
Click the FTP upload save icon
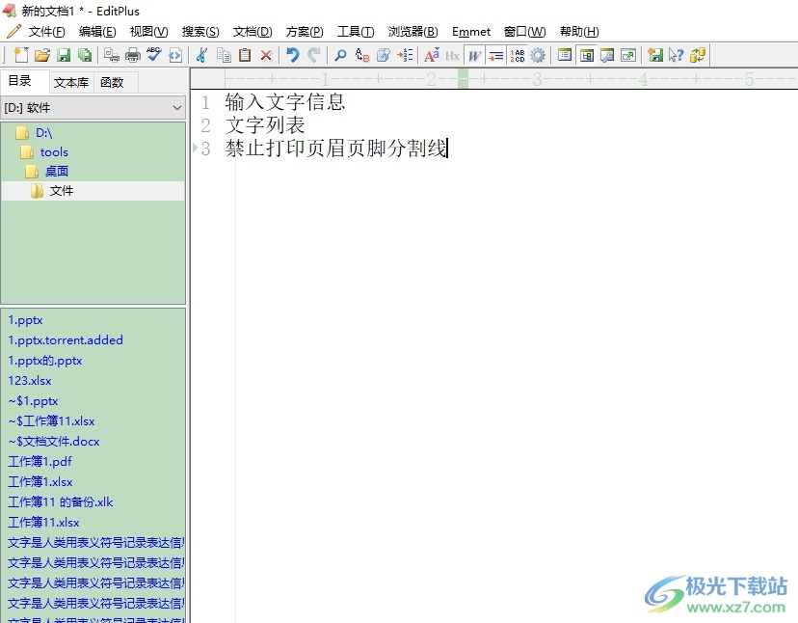tap(655, 55)
